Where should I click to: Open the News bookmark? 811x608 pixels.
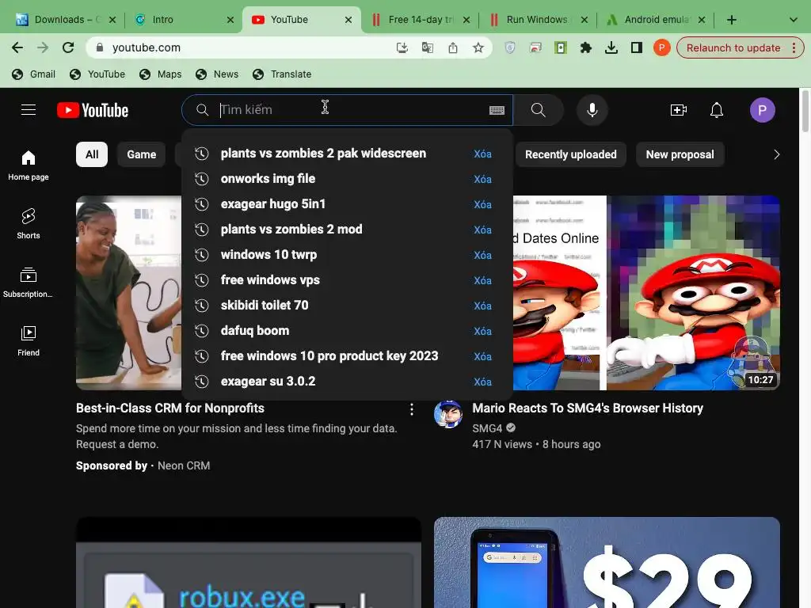tap(217, 74)
